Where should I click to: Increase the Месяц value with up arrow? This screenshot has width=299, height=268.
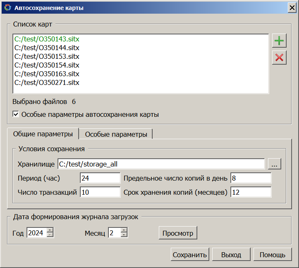(124, 230)
